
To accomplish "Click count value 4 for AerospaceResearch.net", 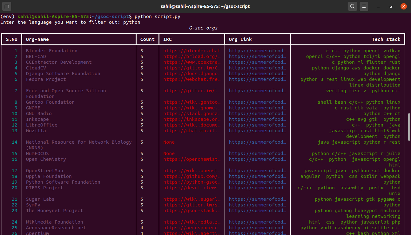I will pyautogui.click(x=142, y=228).
